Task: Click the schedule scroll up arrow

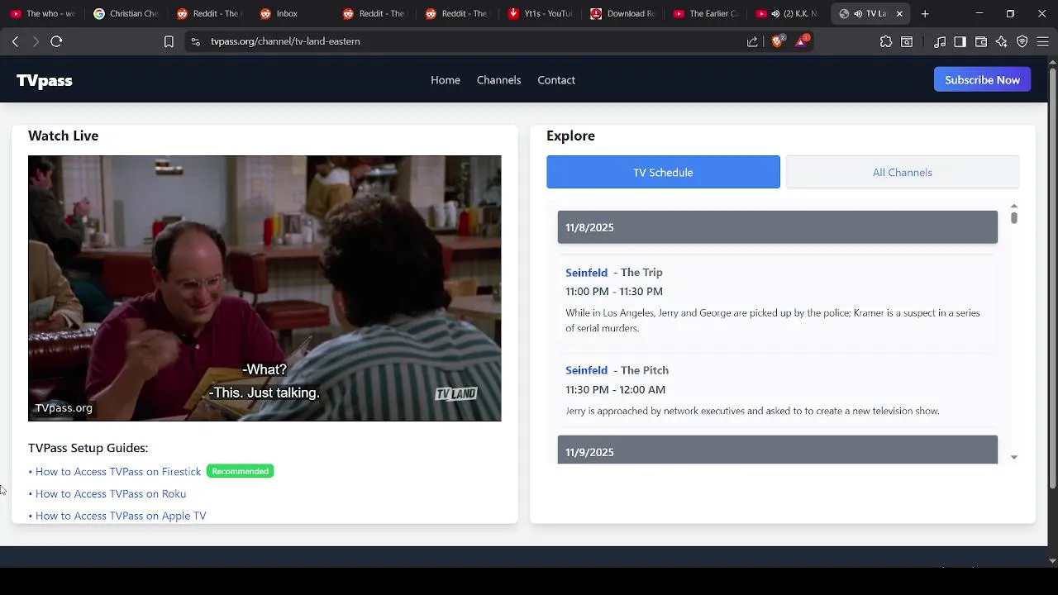Action: pos(1014,206)
